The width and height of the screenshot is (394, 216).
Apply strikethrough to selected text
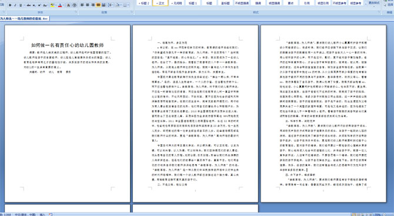29,5
